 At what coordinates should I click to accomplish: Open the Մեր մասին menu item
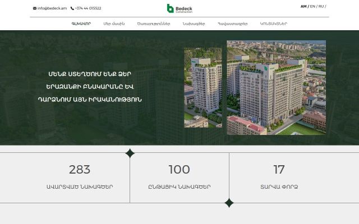(x=114, y=24)
